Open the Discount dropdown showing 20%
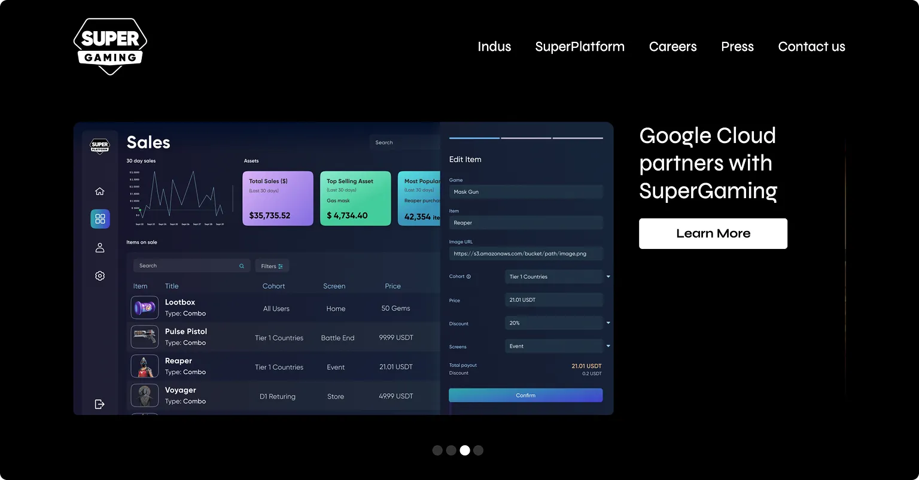Viewport: 919px width, 480px height. coord(558,323)
